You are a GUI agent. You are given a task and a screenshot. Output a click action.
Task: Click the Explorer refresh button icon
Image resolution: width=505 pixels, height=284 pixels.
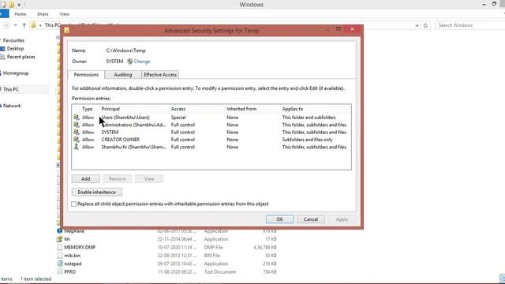(x=425, y=25)
